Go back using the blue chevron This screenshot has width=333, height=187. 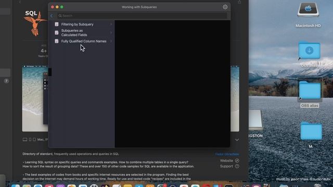pos(52,16)
